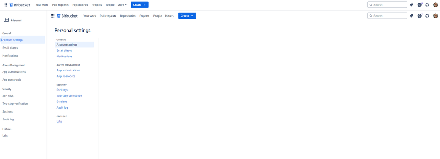The image size is (440, 159).
Task: Open App authorizations under the Personal settings heading
Action: (x=68, y=70)
